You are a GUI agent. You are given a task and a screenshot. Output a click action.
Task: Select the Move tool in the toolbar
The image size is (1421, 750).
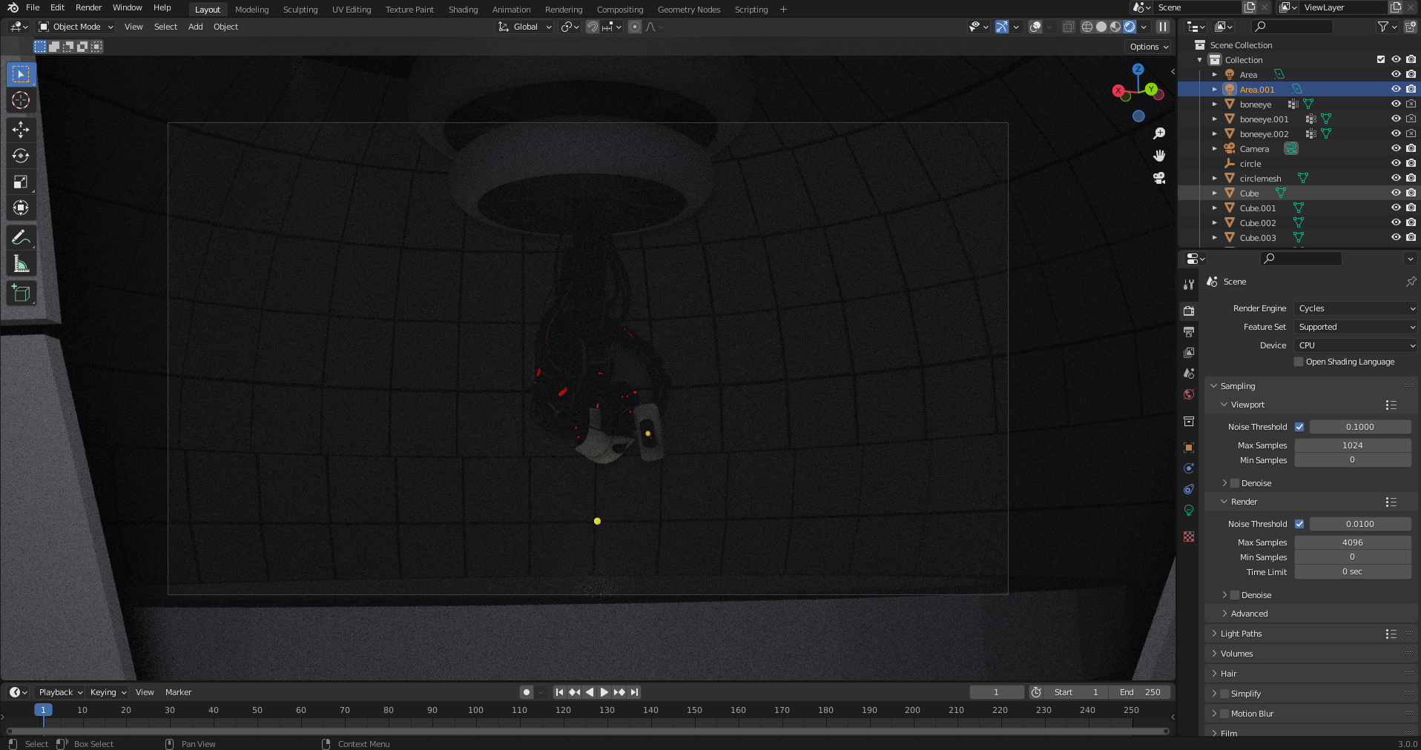pos(21,130)
